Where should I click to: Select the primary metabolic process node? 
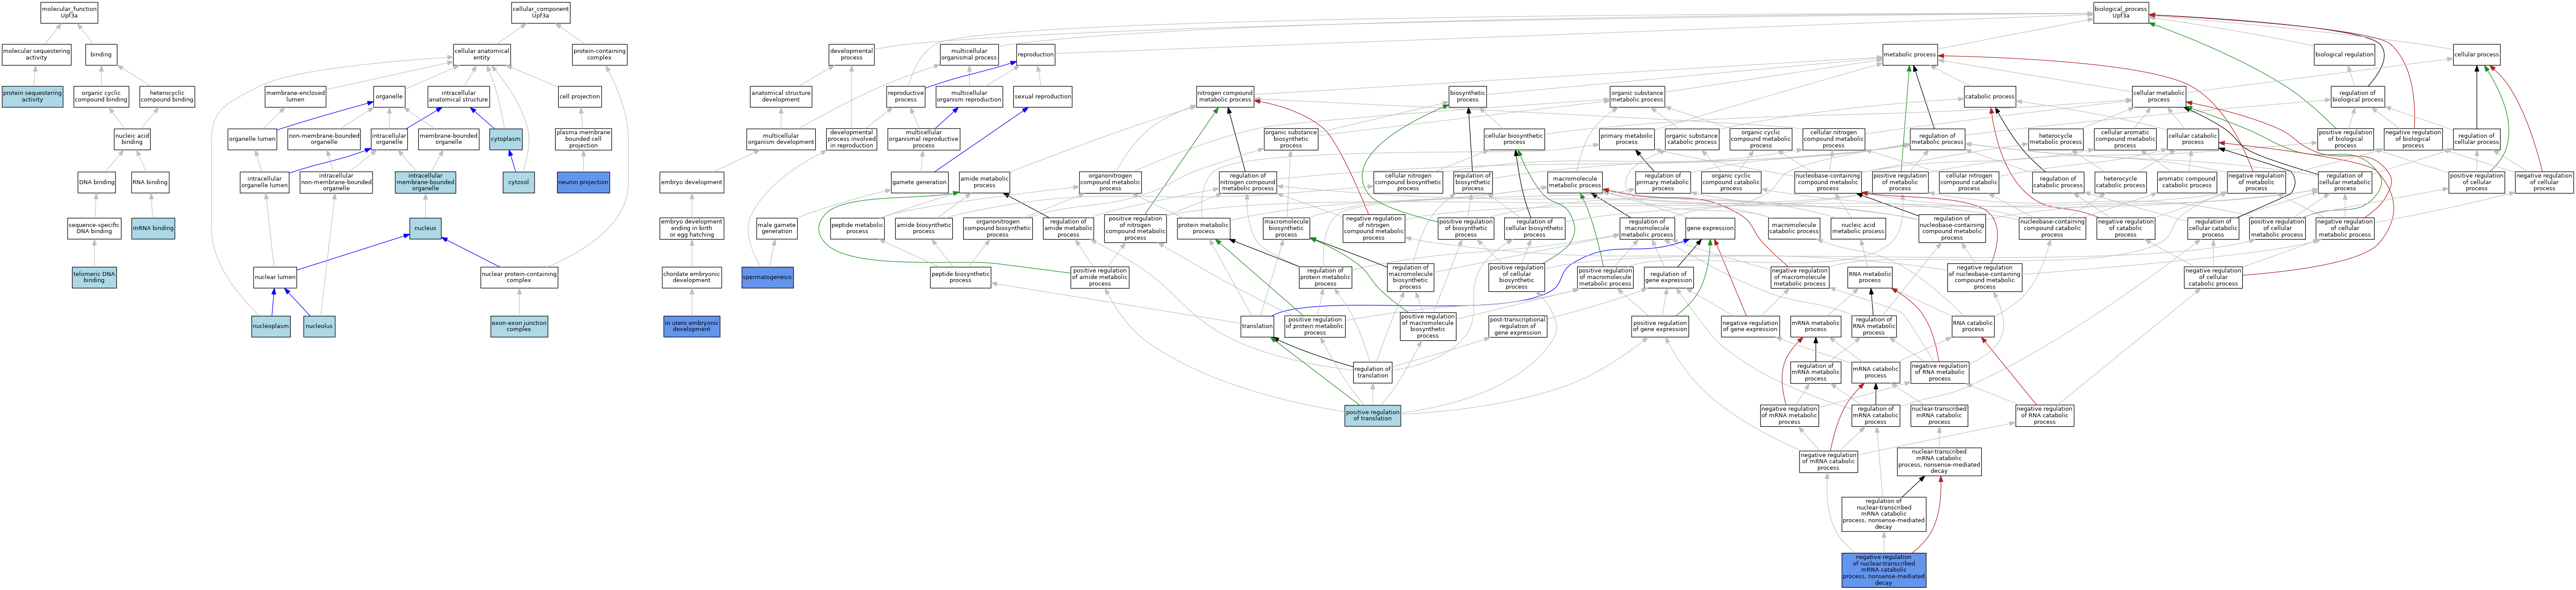[x=1627, y=139]
